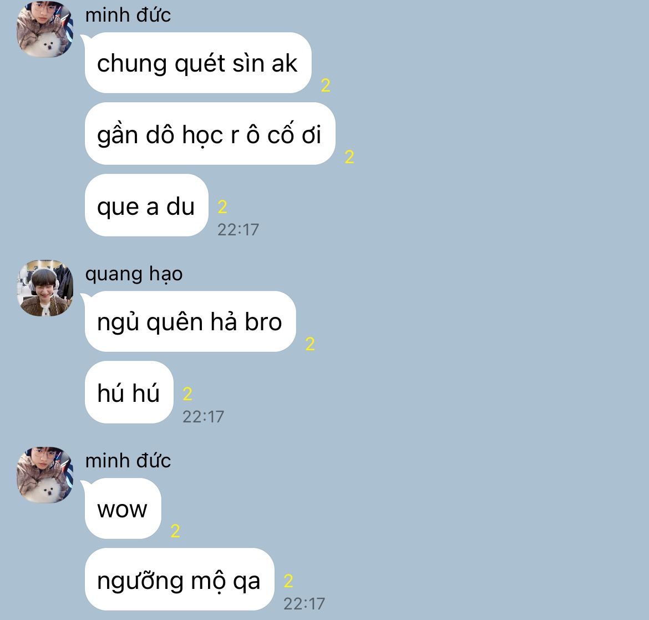Image resolution: width=649 pixels, height=620 pixels.
Task: View read count next to 'hú hú'
Action: (x=187, y=394)
